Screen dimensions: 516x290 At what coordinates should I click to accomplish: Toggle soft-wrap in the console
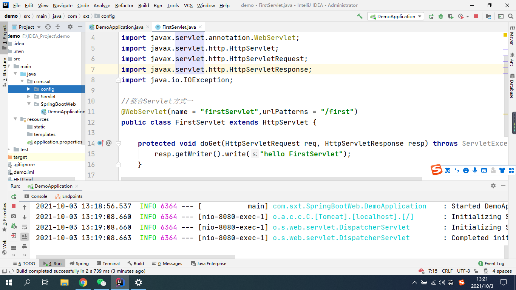pyautogui.click(x=25, y=227)
